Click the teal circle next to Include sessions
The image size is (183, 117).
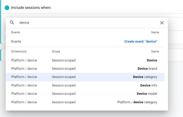pos(7,8)
